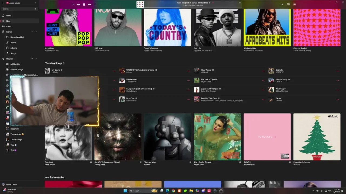Click the now playing album artwork

[x=140, y=4]
